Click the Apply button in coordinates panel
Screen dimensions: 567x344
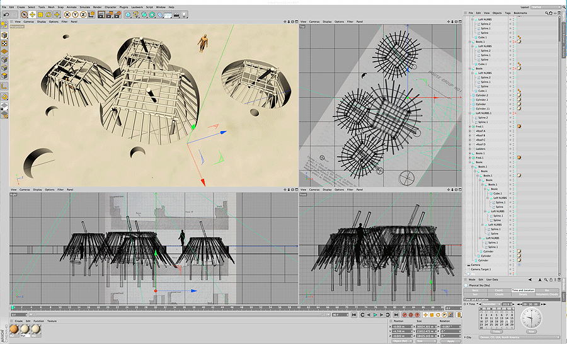pyautogui.click(x=449, y=341)
